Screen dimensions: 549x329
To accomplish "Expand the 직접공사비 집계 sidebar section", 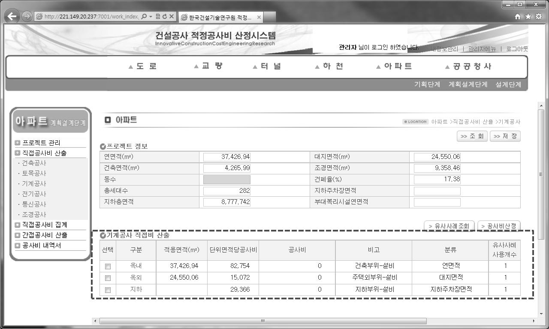I will click(18, 225).
